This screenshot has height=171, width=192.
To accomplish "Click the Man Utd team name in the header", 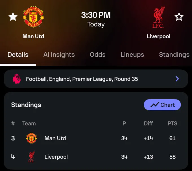I will [33, 36].
